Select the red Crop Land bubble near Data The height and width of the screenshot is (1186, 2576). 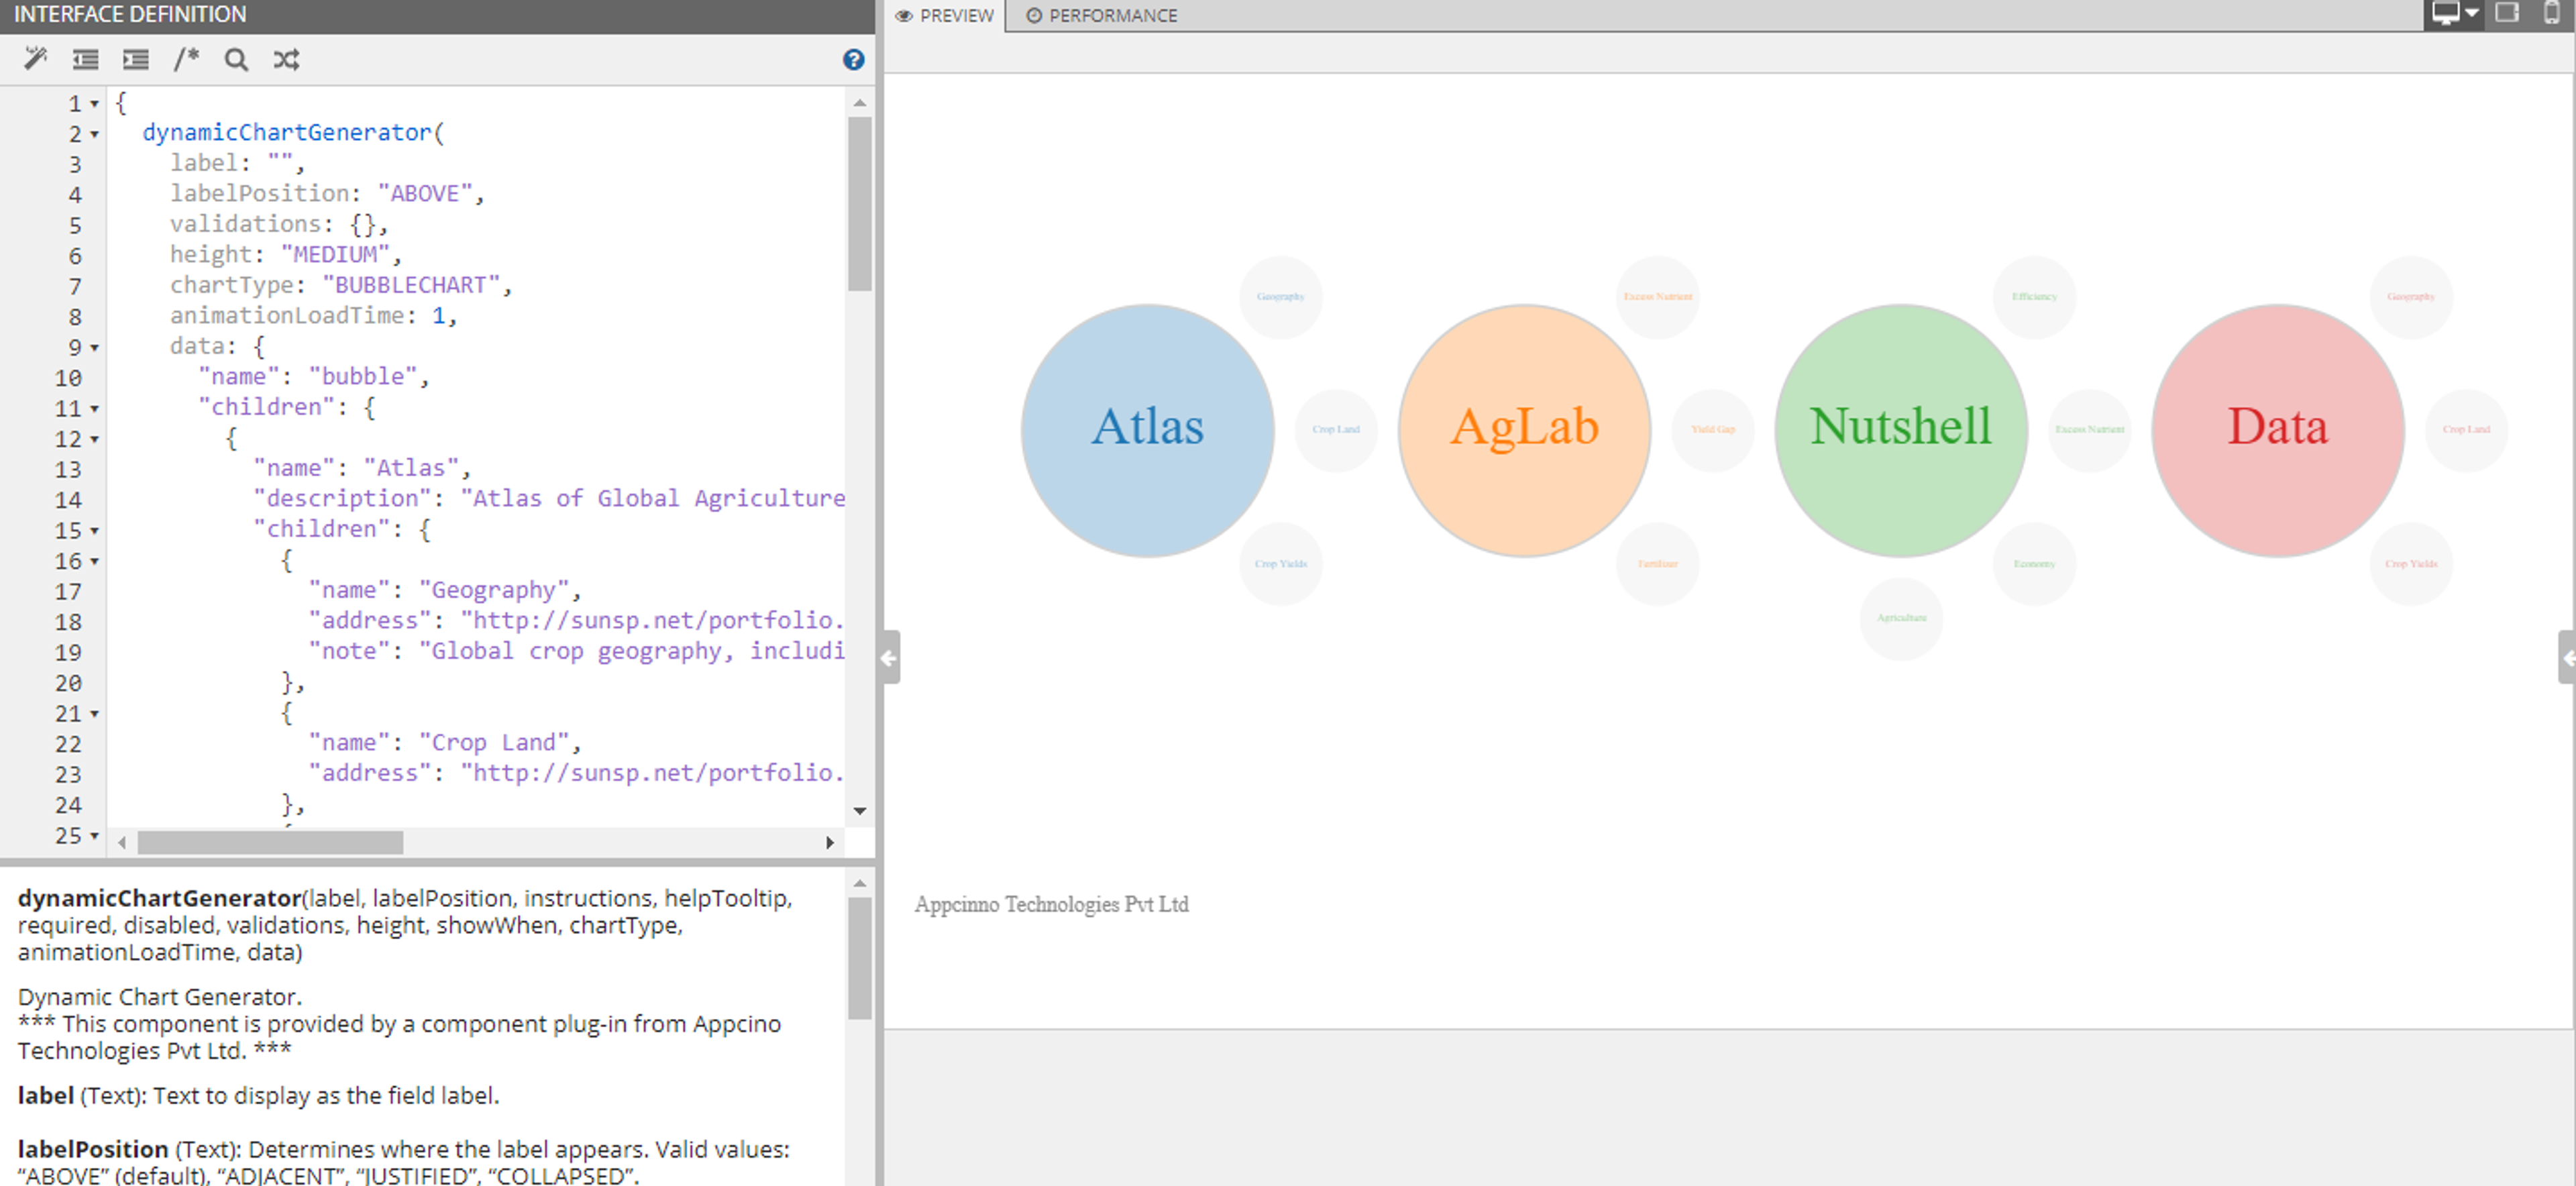(x=2467, y=430)
